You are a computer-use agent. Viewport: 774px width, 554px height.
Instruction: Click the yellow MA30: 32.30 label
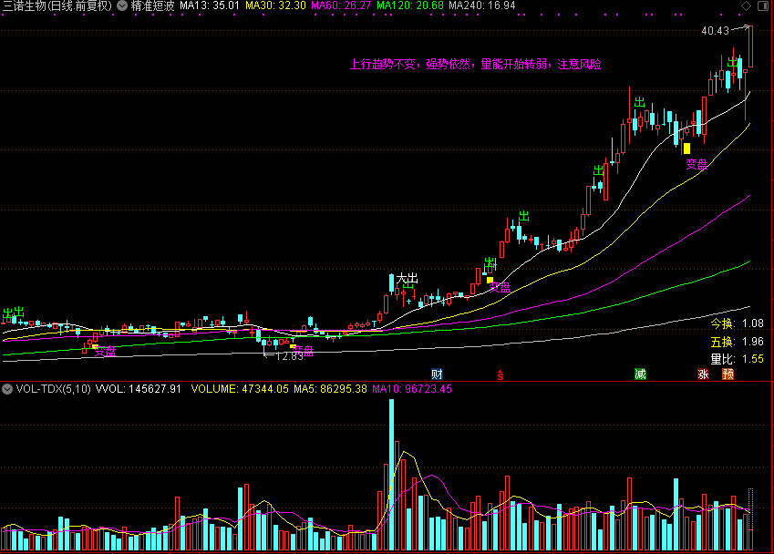275,5
